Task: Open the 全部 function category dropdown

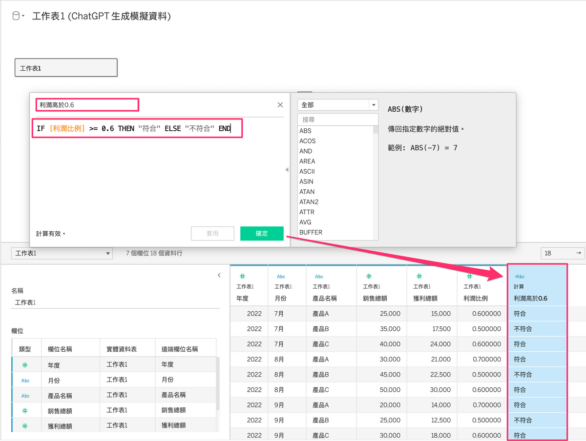Action: (x=338, y=105)
